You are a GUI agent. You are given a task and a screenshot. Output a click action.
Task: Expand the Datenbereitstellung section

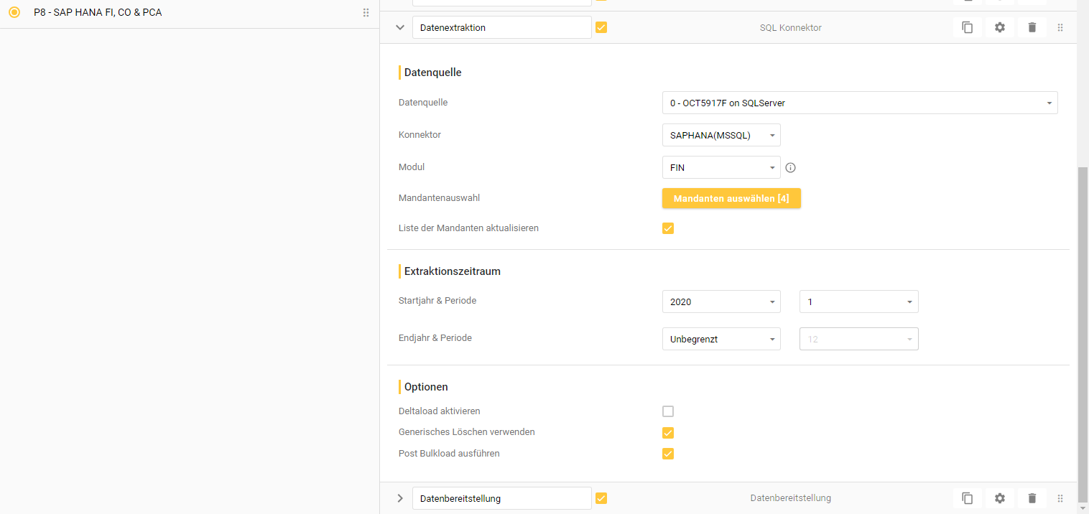400,498
